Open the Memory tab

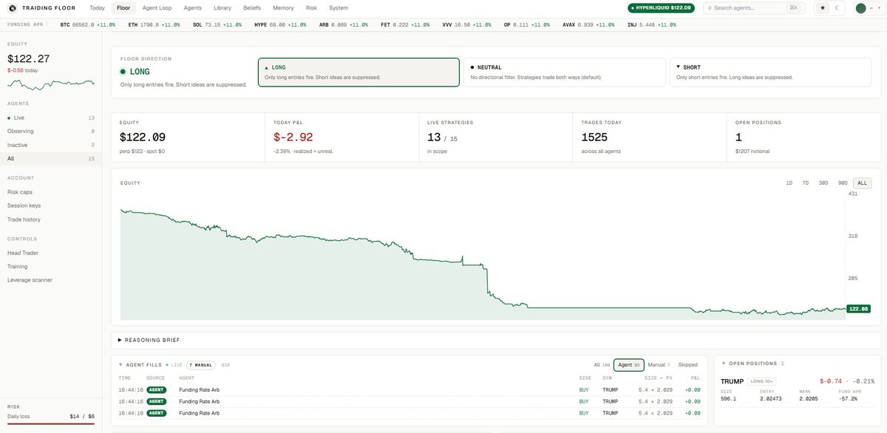283,8
